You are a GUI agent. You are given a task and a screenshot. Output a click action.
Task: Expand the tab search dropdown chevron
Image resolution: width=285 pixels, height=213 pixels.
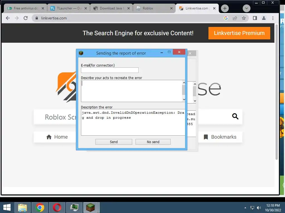(247, 8)
